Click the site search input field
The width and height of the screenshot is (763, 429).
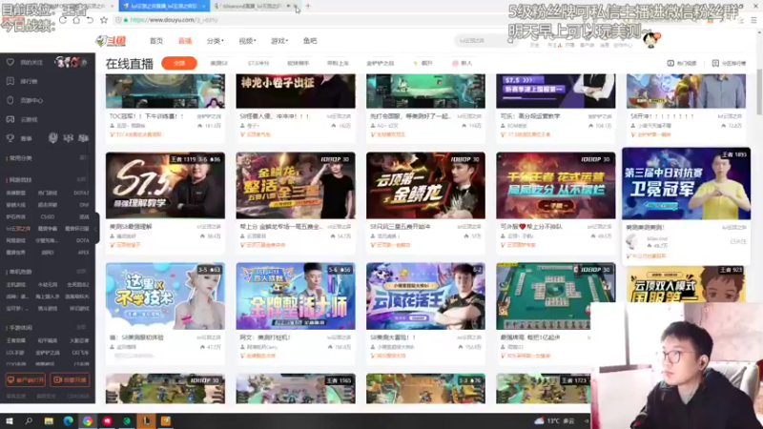point(481,40)
